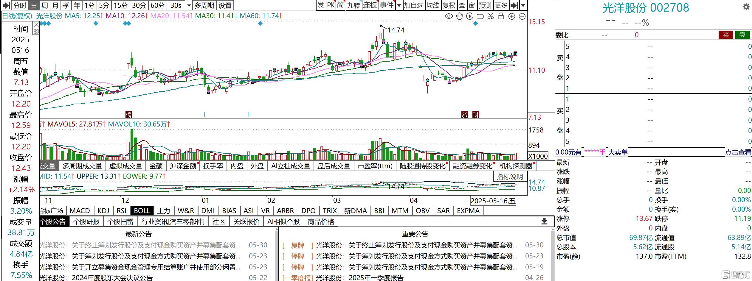Image resolution: width=752 pixels, height=281 pixels.
Task: Toggle the eye icon for chart visibility
Action: tap(449, 16)
